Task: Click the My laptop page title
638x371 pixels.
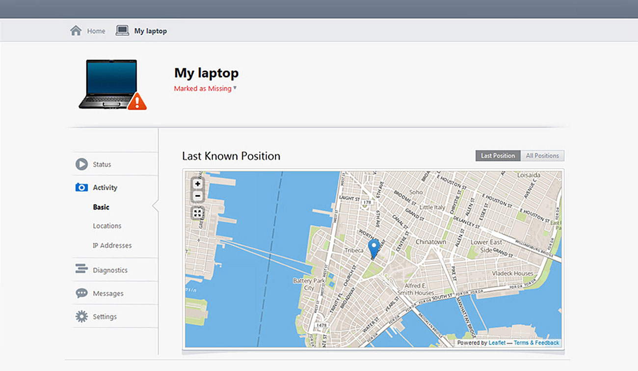Action: 207,73
